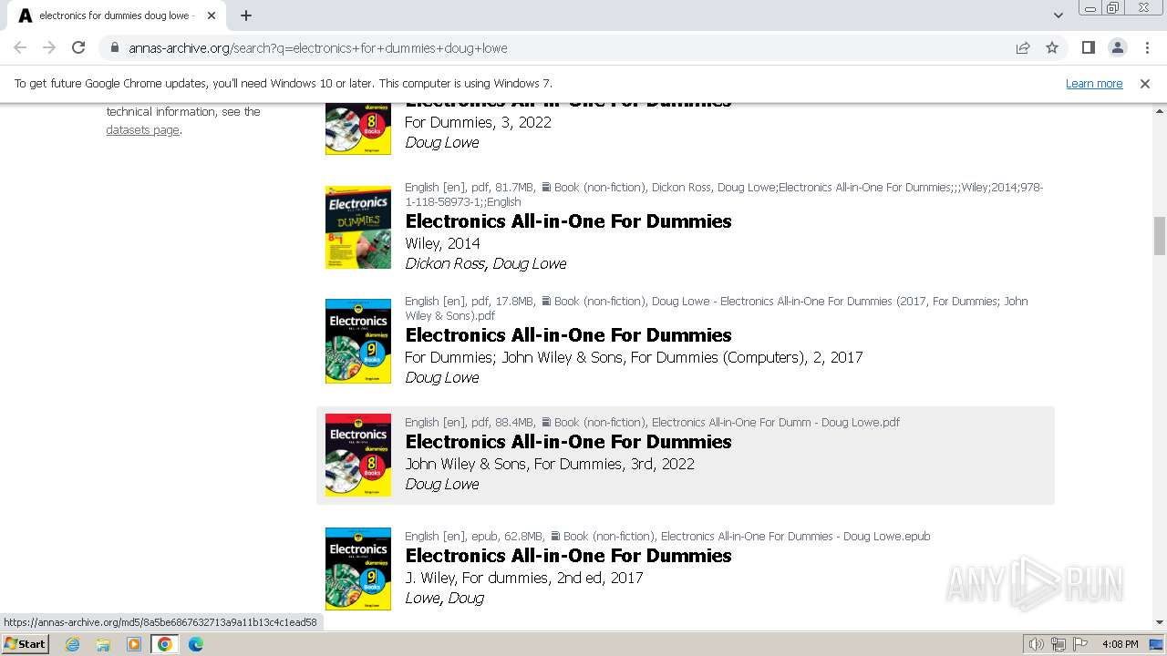Open the Windows Start menu
Screen dimensions: 1167x656
tap(25, 644)
